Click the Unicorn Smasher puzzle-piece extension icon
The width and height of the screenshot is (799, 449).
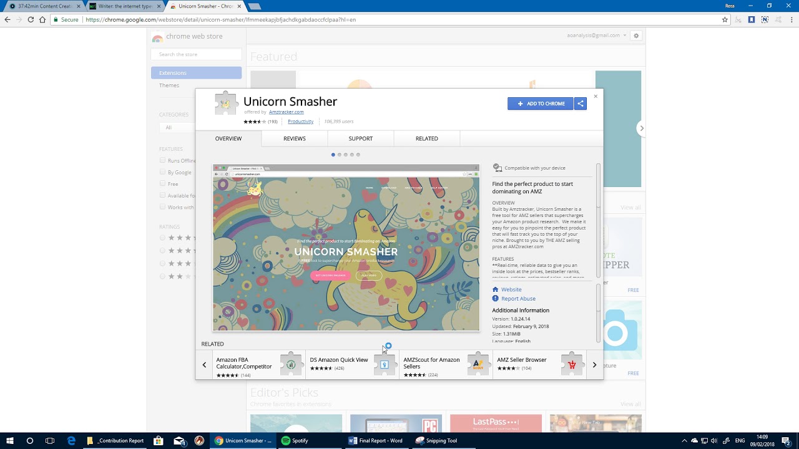point(226,104)
